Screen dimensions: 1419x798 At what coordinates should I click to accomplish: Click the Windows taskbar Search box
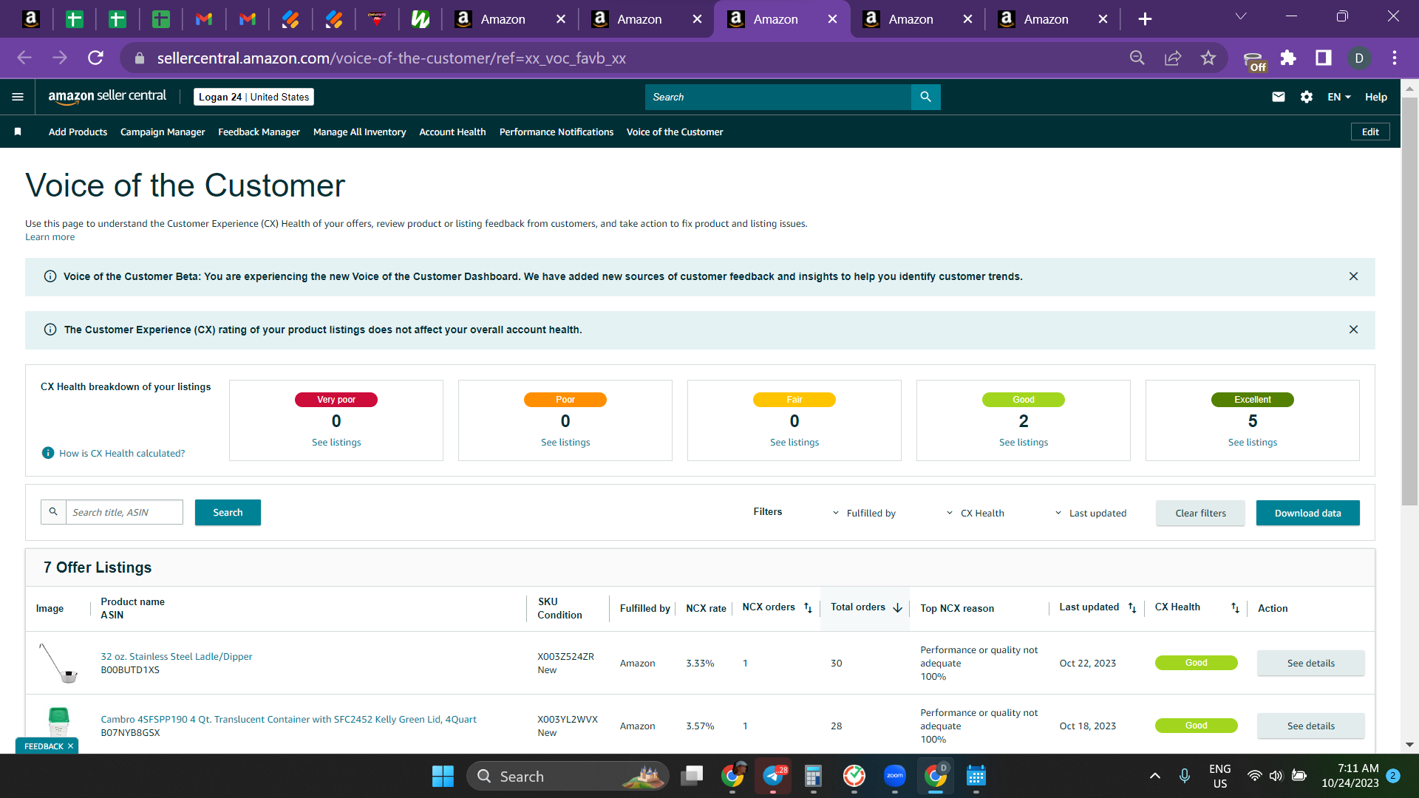(568, 776)
